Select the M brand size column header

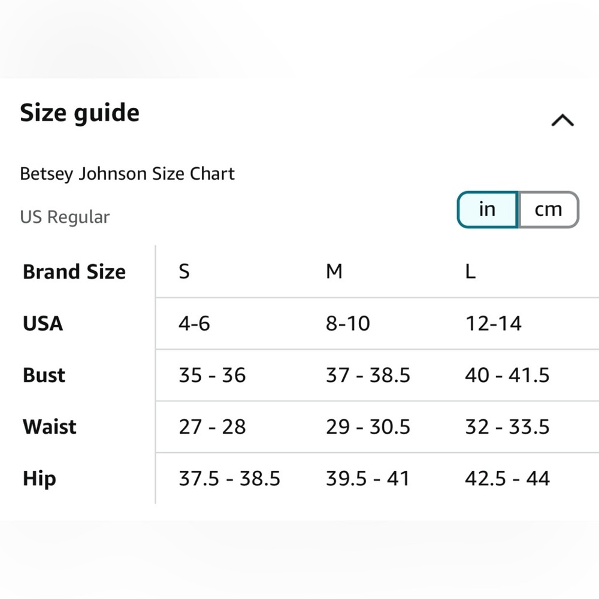tap(334, 271)
